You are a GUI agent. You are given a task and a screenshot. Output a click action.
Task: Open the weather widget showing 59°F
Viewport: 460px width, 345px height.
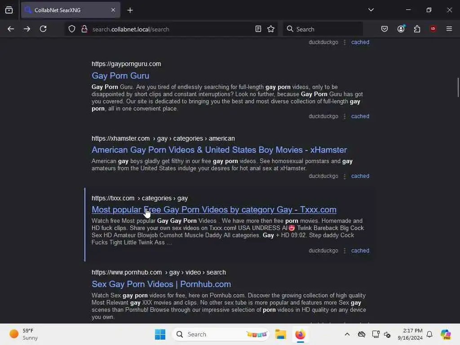point(23,334)
